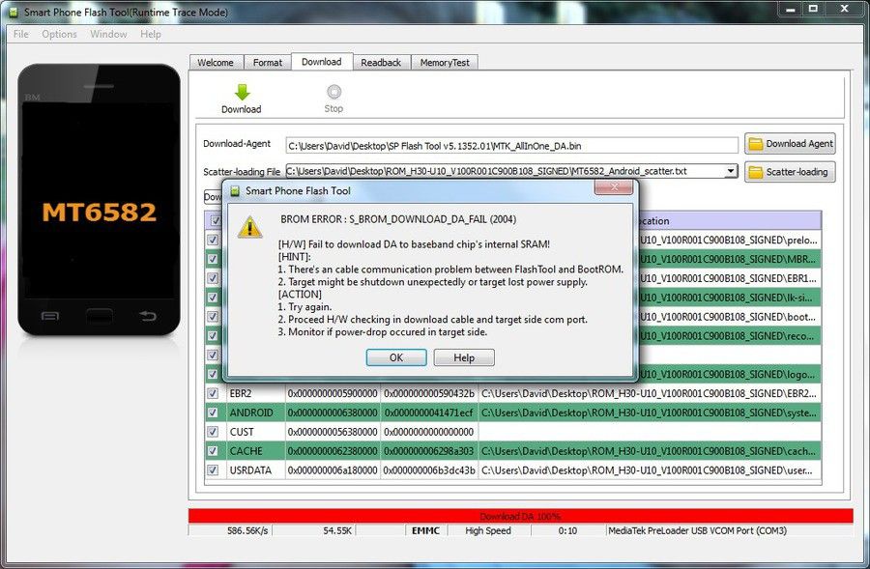Toggle the select-all header checkbox
The height and width of the screenshot is (569, 870).
pos(216,220)
